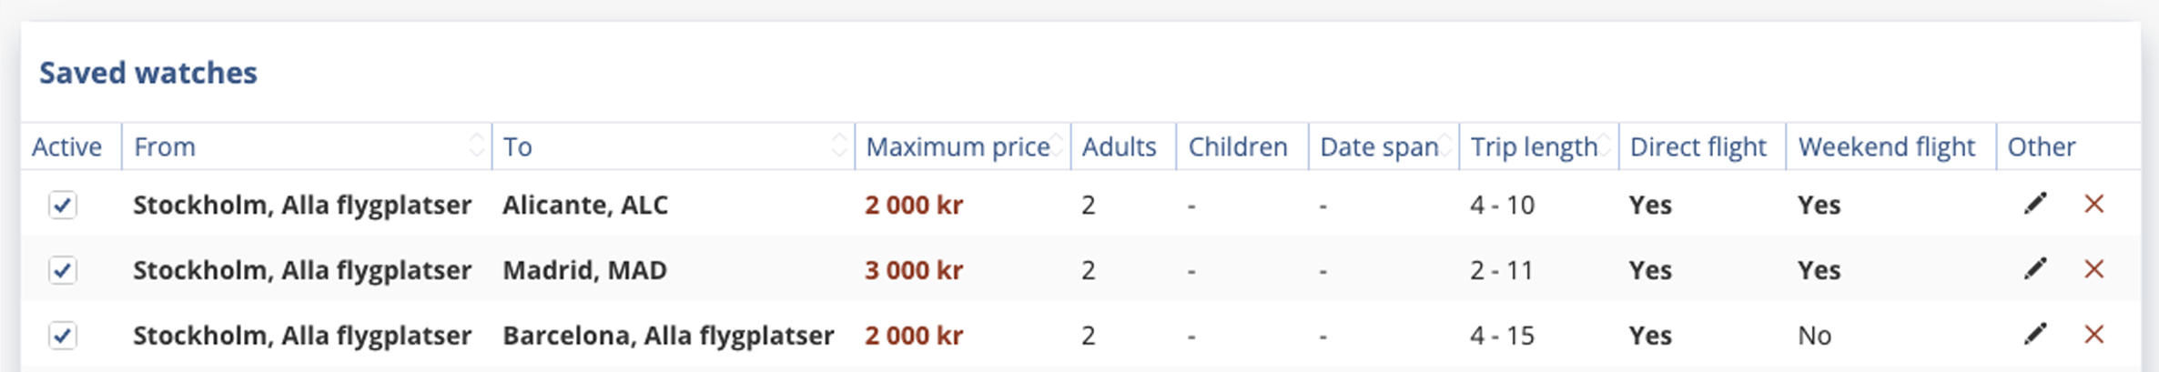The width and height of the screenshot is (2159, 372).
Task: Edit the Madrid watch with pencil icon
Action: point(2035,269)
